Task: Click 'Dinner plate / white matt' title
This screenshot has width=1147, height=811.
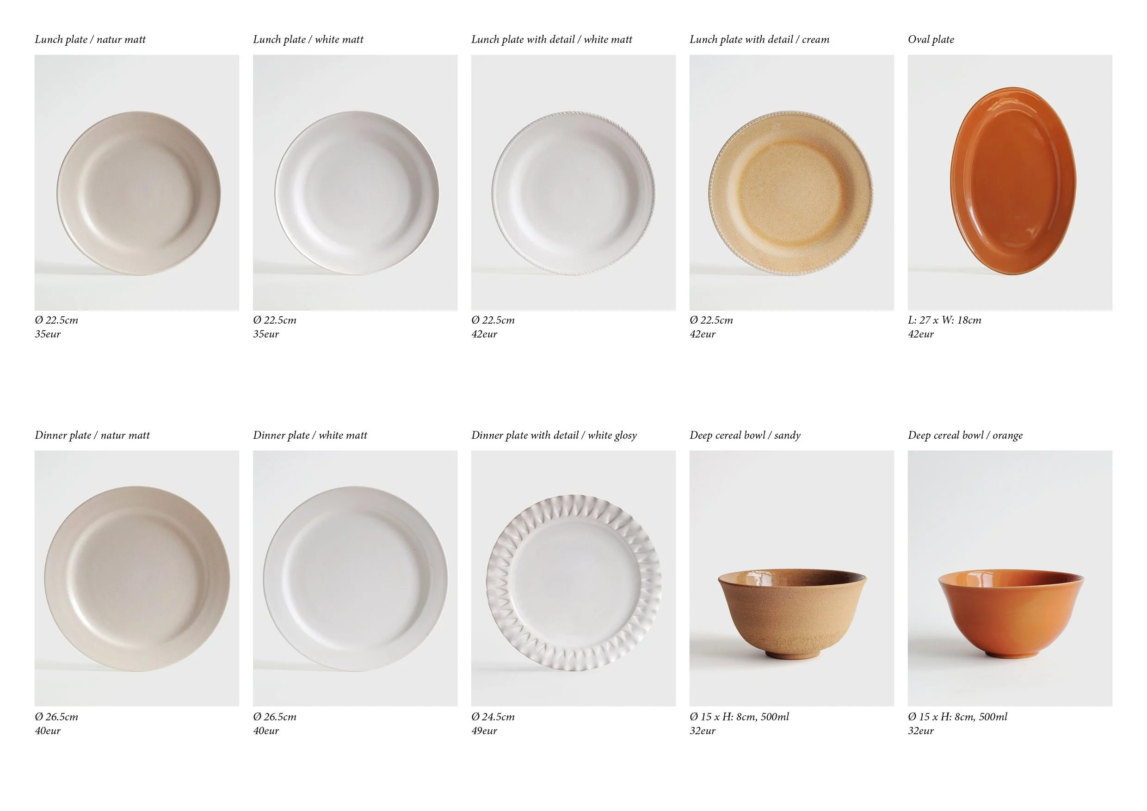Action: coord(310,436)
